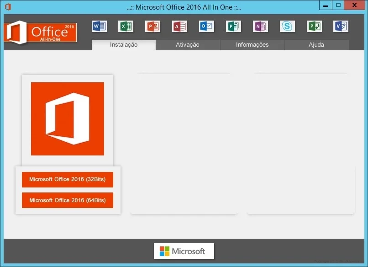Click the Project icon
This screenshot has height=267, width=368.
click(314, 27)
